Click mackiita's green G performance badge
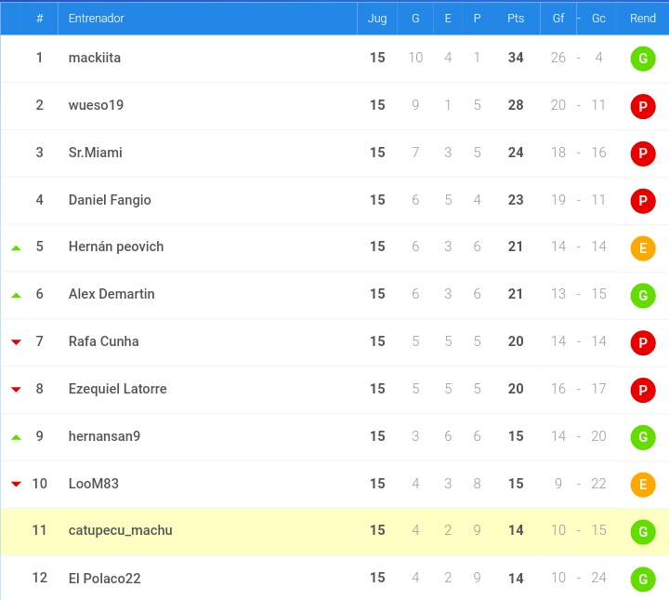Image resolution: width=669 pixels, height=600 pixels. coord(643,59)
